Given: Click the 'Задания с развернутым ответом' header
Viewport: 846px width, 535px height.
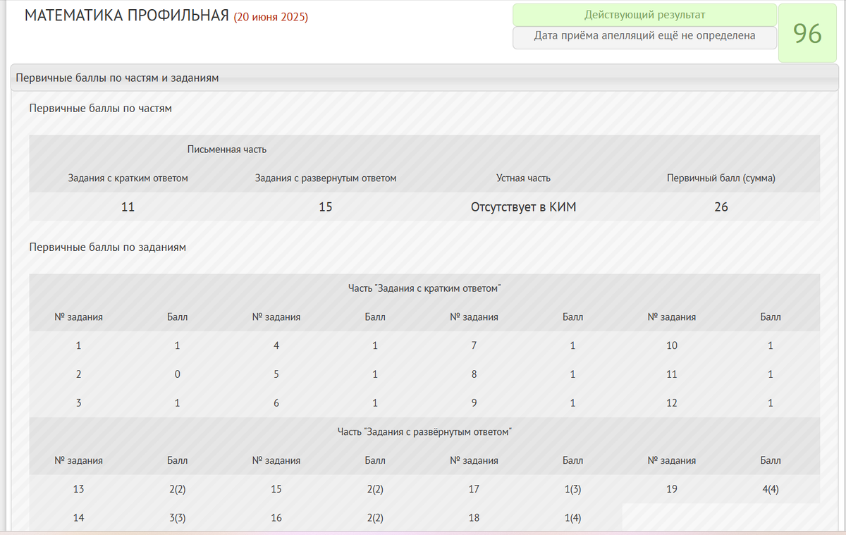Looking at the screenshot, I should click(326, 178).
